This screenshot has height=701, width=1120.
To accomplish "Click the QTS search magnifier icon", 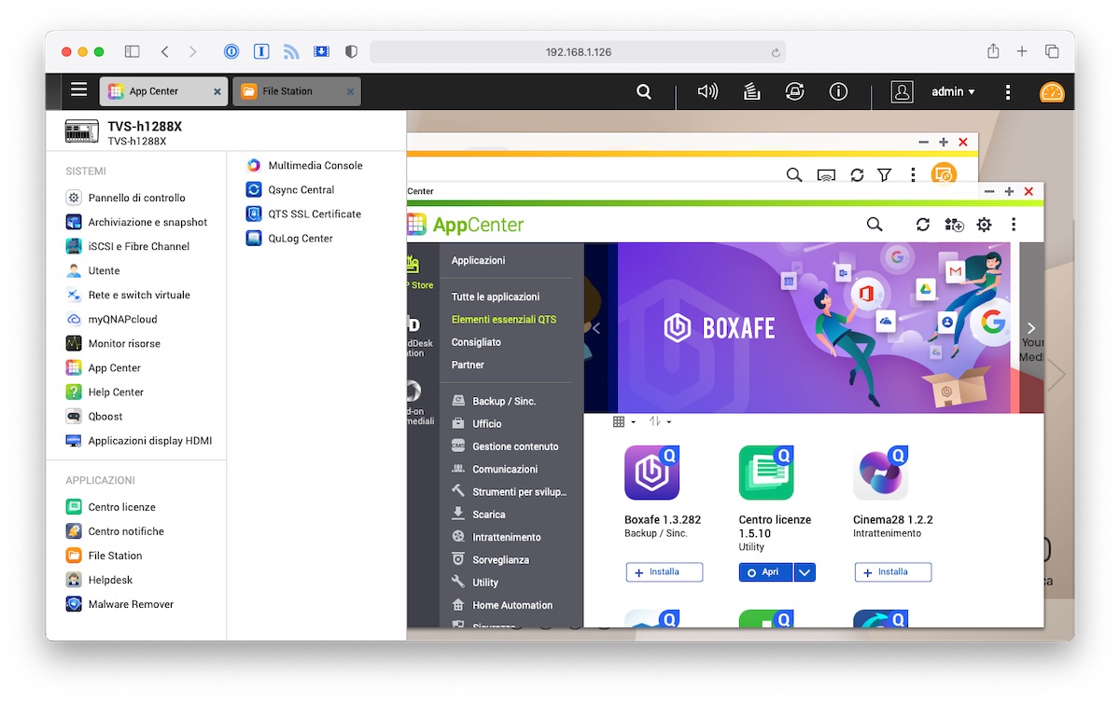I will [x=644, y=91].
